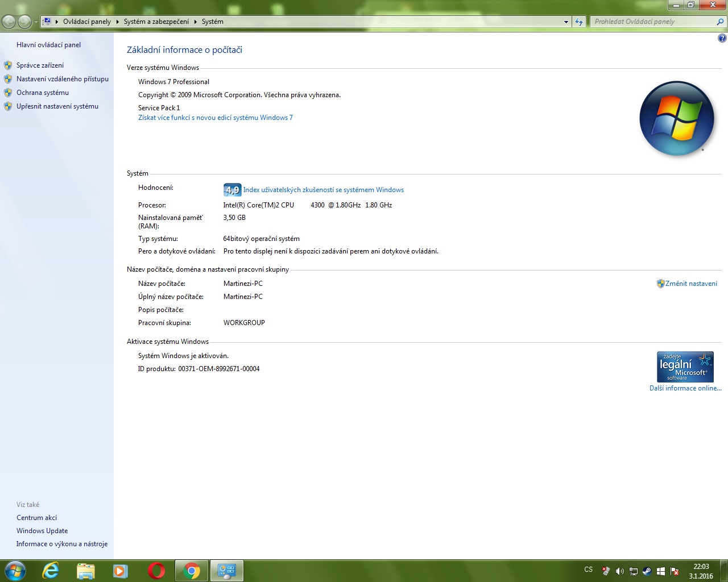728x582 pixels.
Task: Open Ochrana systému
Action: click(x=43, y=93)
